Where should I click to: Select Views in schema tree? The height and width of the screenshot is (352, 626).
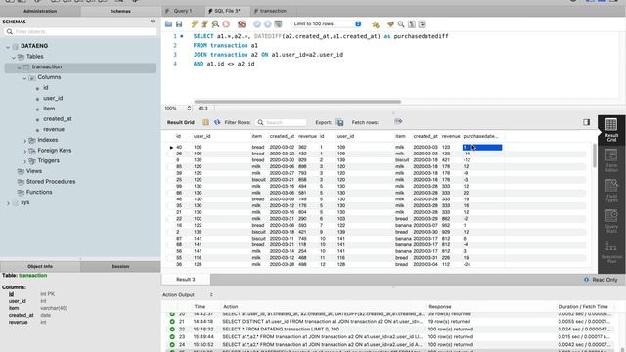pos(34,171)
